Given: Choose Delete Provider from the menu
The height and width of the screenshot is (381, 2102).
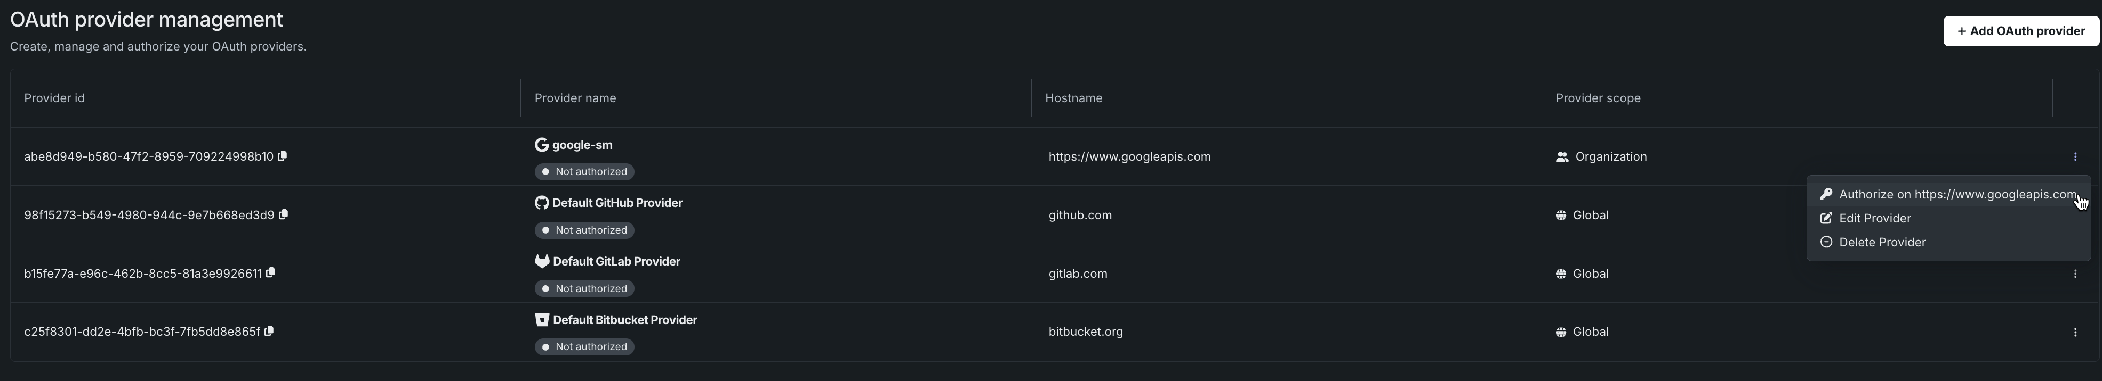Looking at the screenshot, I should (1882, 242).
